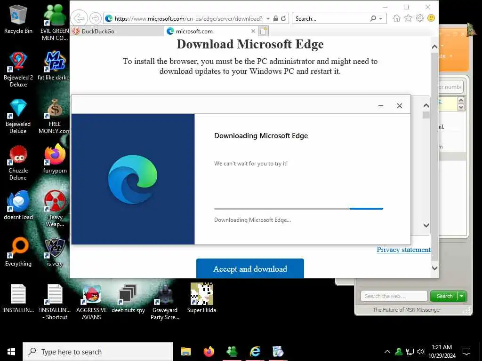The width and height of the screenshot is (482, 361).
Task: Click the green Search button in MSN Messenger
Action: [444, 296]
